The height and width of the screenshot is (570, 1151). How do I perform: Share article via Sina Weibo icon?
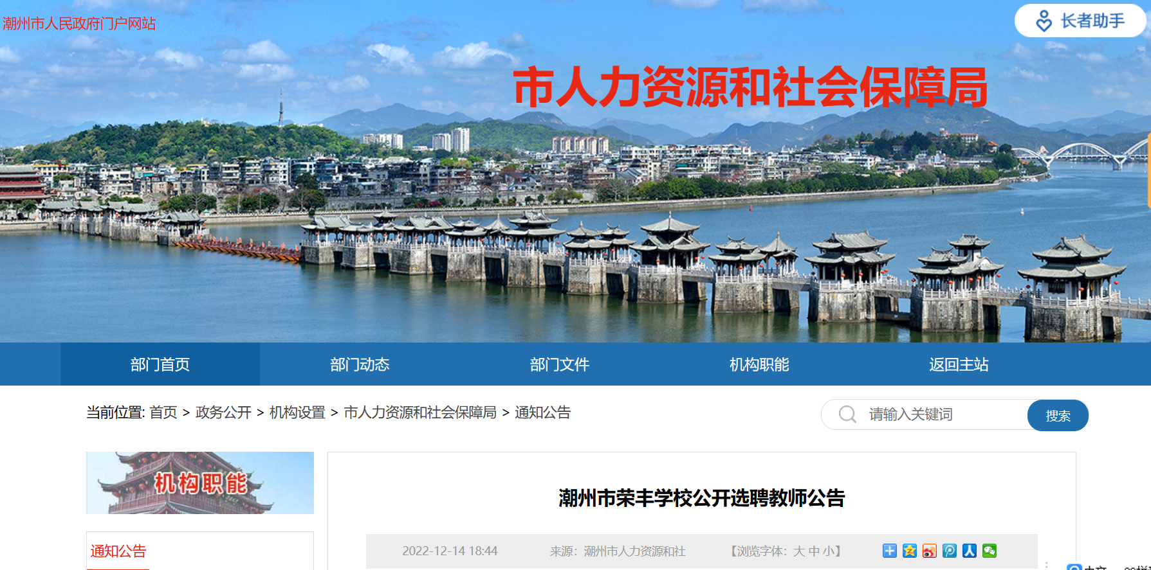(x=929, y=551)
